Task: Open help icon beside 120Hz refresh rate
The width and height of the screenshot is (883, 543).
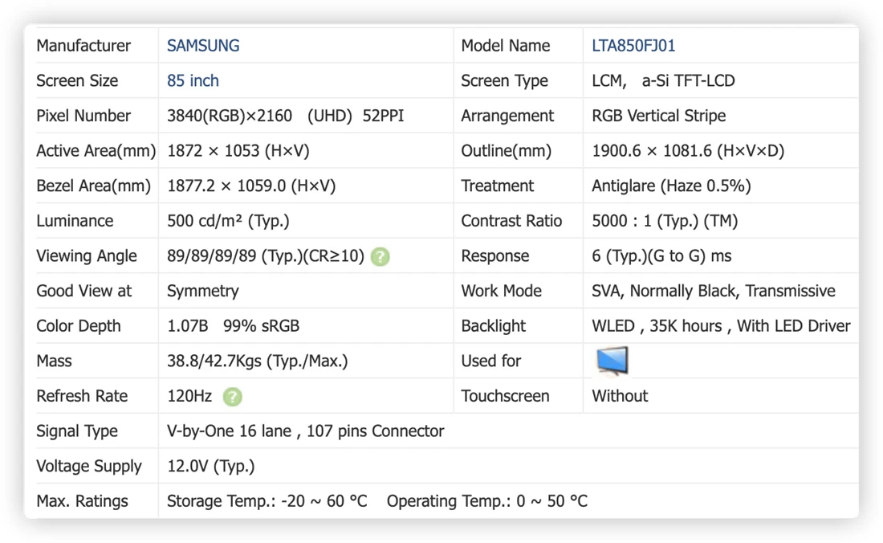Action: point(233,397)
